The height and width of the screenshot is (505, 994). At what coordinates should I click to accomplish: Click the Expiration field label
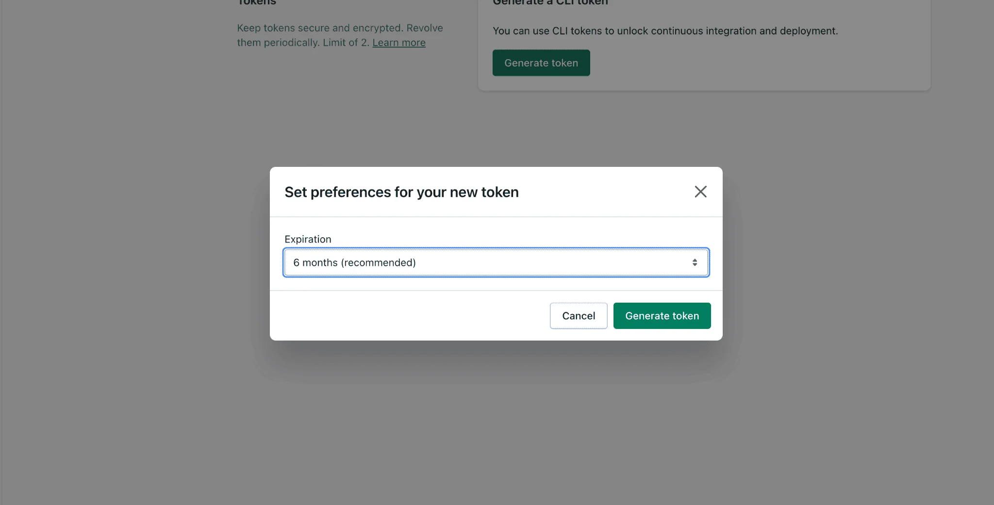(308, 239)
